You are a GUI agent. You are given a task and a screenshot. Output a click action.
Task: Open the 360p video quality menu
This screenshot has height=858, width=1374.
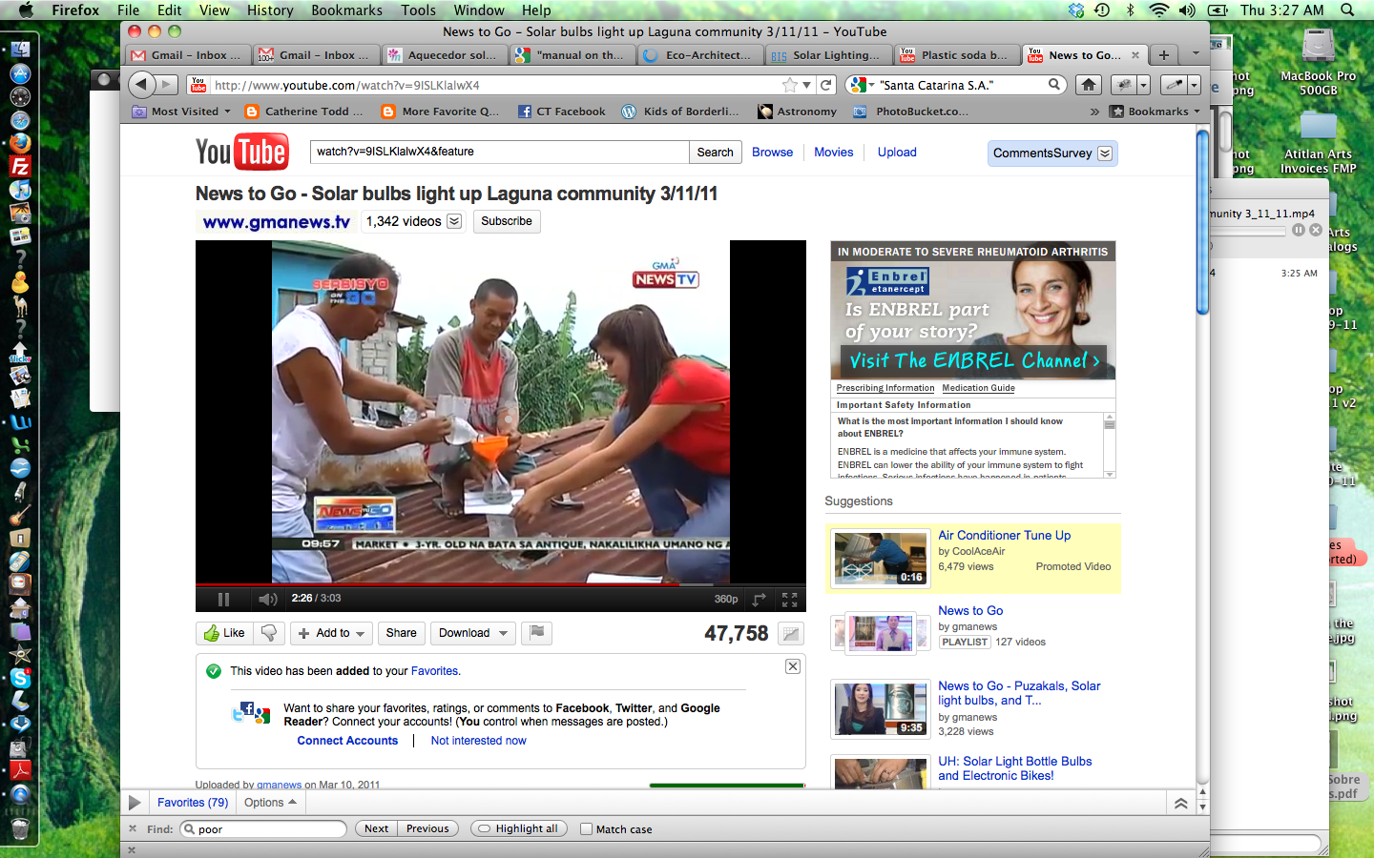click(x=726, y=600)
